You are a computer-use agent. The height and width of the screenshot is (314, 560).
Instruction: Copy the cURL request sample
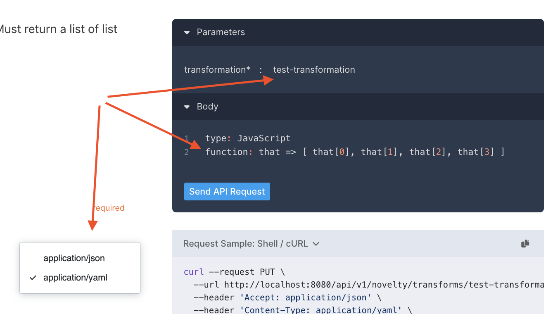[x=525, y=244]
